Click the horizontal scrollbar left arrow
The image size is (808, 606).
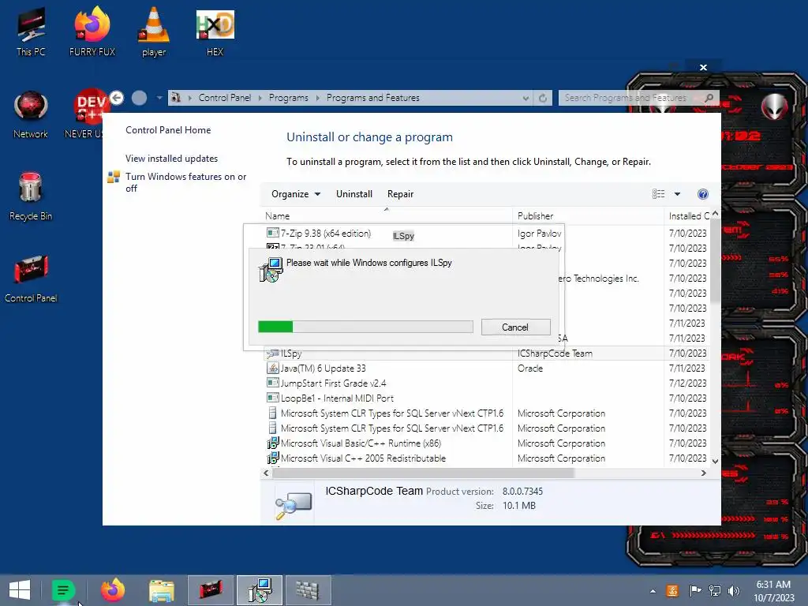[267, 473]
